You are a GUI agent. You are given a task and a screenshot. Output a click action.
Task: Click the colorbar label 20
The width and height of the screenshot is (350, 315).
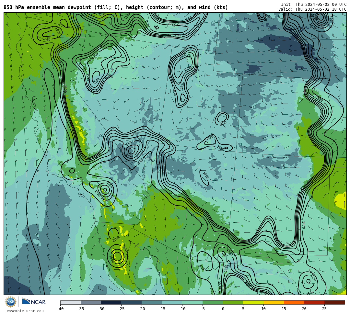pos(304,309)
